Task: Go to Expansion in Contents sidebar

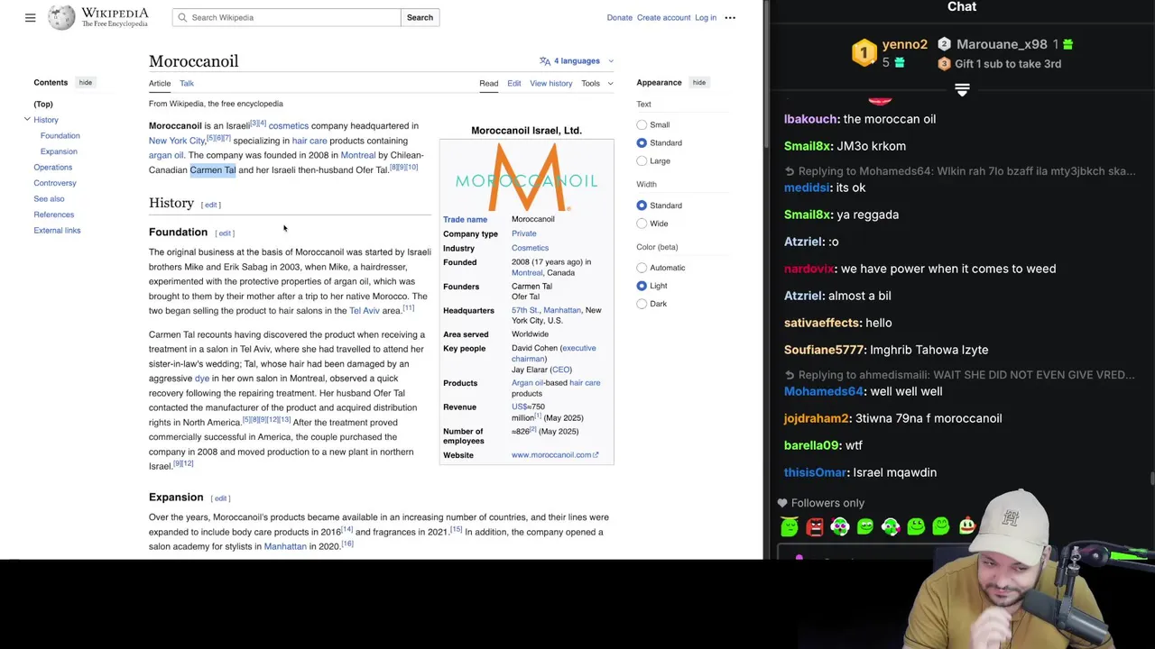Action: 59,151
